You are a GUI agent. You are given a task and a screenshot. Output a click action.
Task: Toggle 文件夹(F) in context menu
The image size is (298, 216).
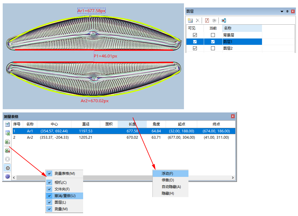(65, 189)
